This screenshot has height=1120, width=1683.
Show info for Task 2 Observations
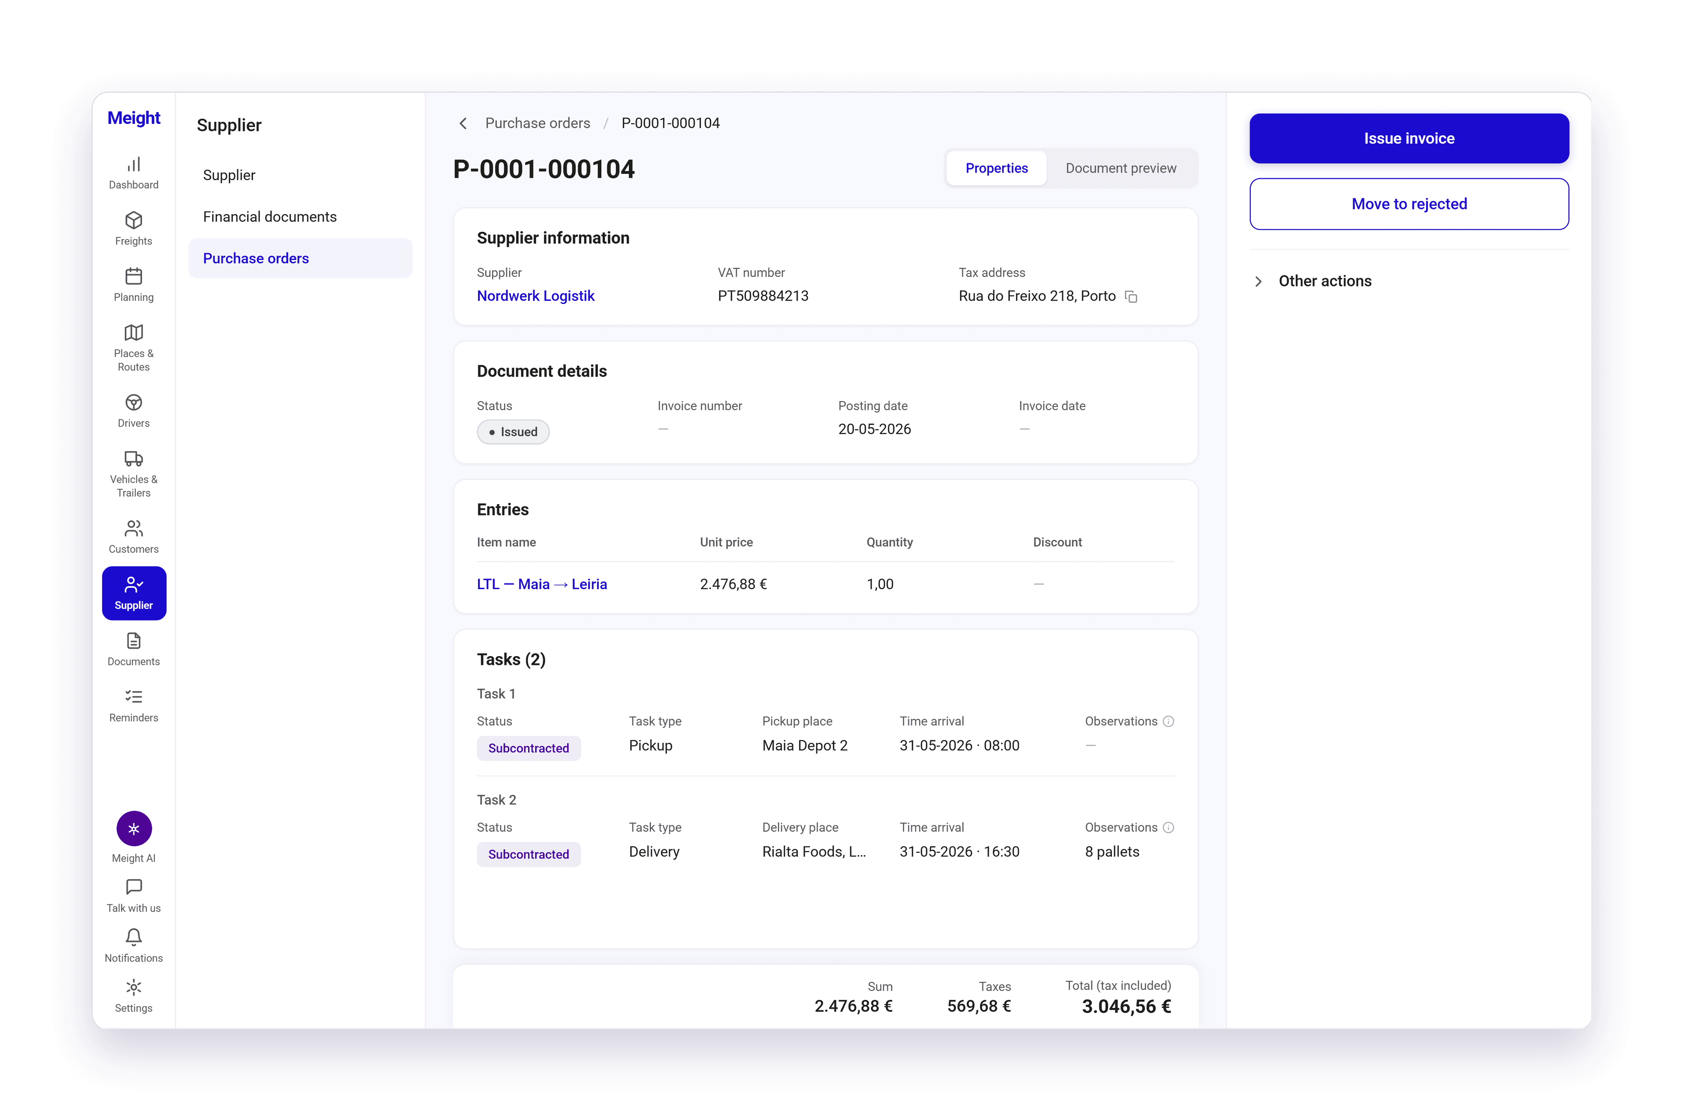pyautogui.click(x=1168, y=827)
